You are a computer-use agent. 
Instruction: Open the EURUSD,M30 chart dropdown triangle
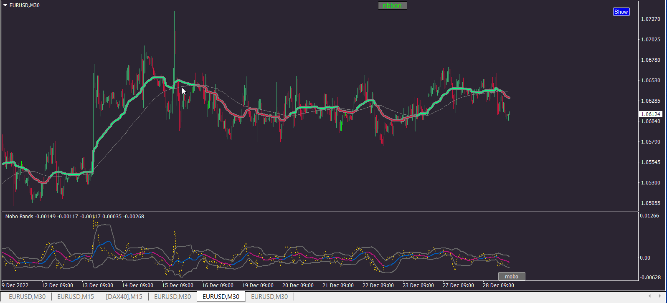5,5
